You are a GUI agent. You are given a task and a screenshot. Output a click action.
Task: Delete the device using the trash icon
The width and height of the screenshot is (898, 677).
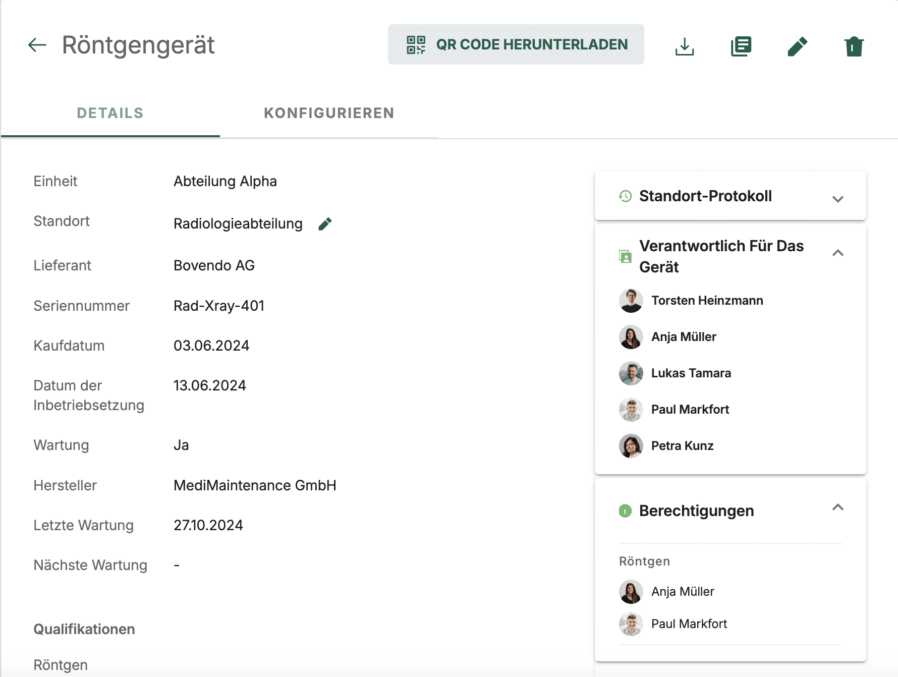[x=854, y=46]
